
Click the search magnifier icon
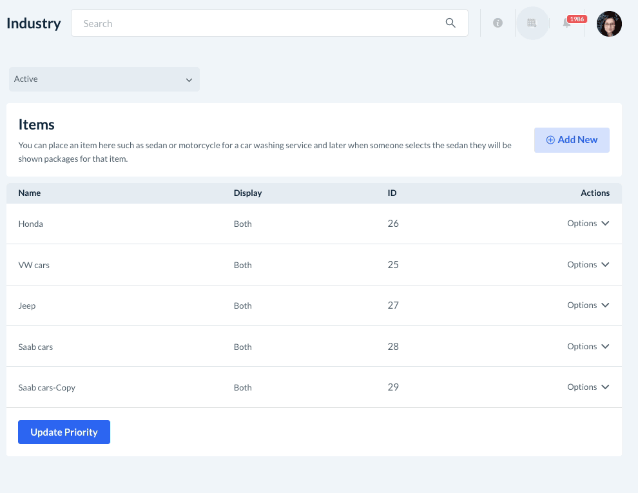450,23
